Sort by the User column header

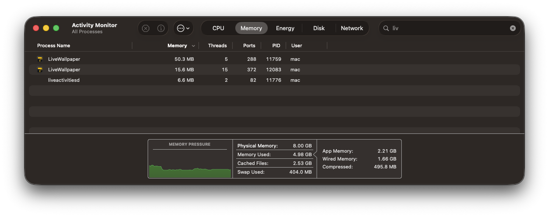(x=297, y=45)
